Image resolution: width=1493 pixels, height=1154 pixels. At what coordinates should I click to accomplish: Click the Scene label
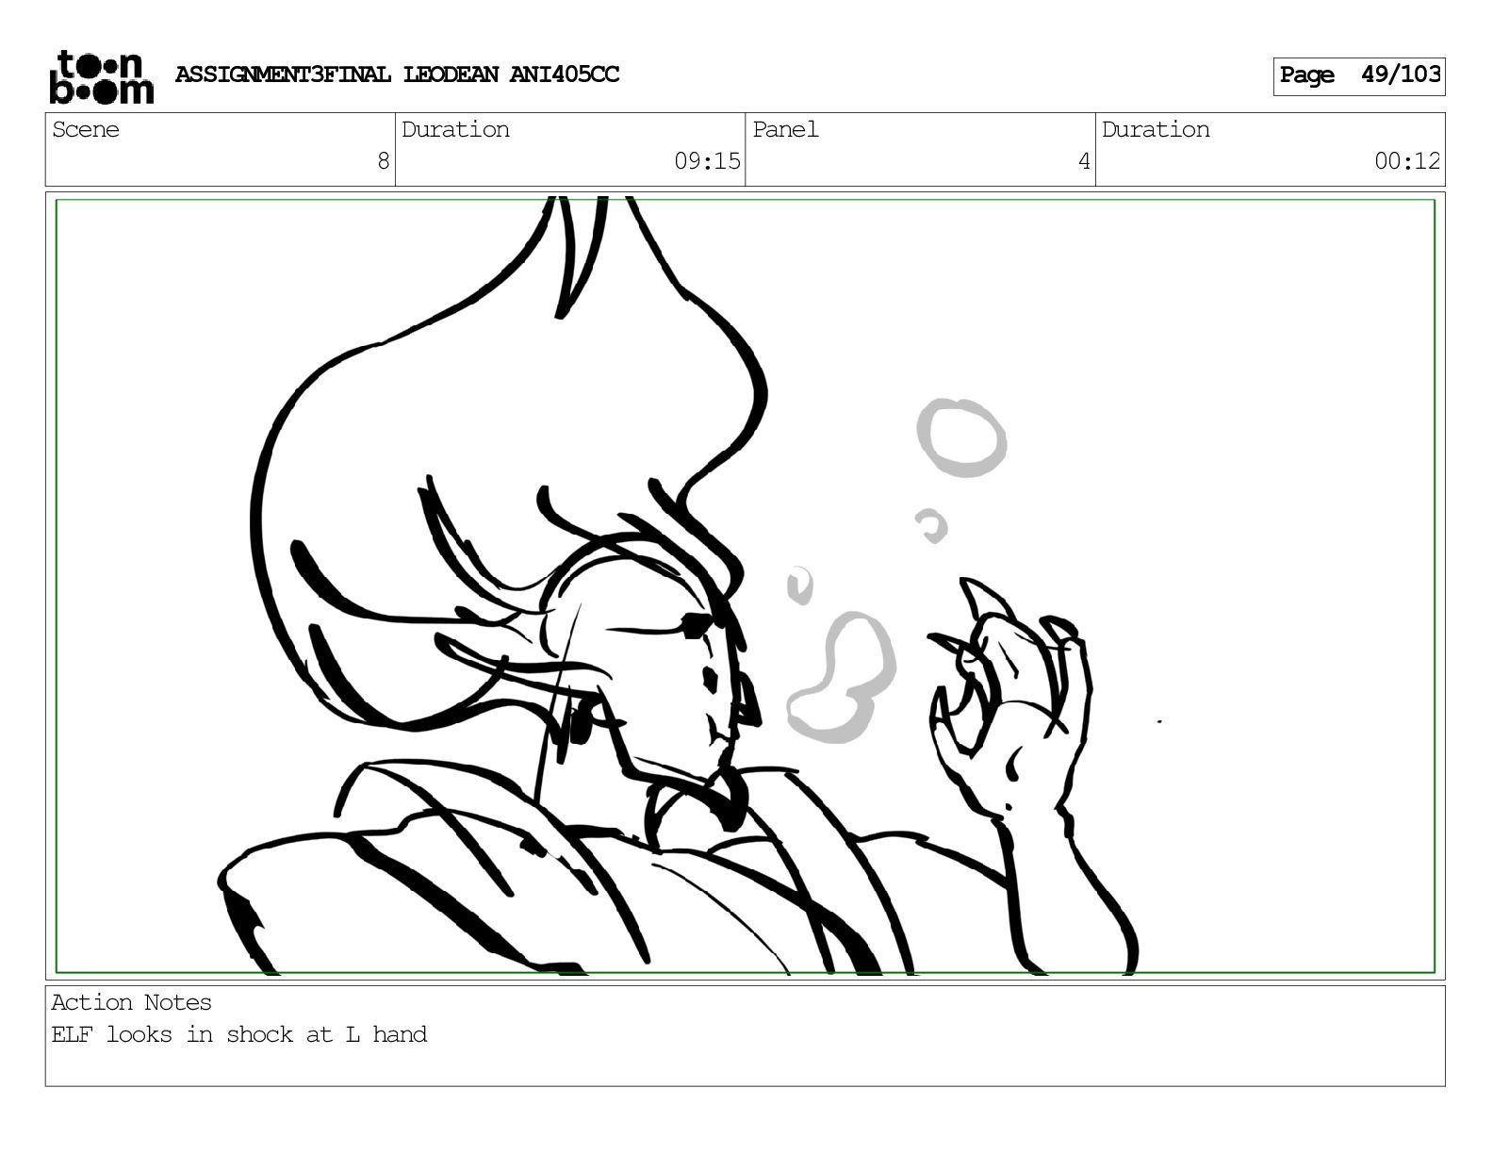click(x=86, y=130)
